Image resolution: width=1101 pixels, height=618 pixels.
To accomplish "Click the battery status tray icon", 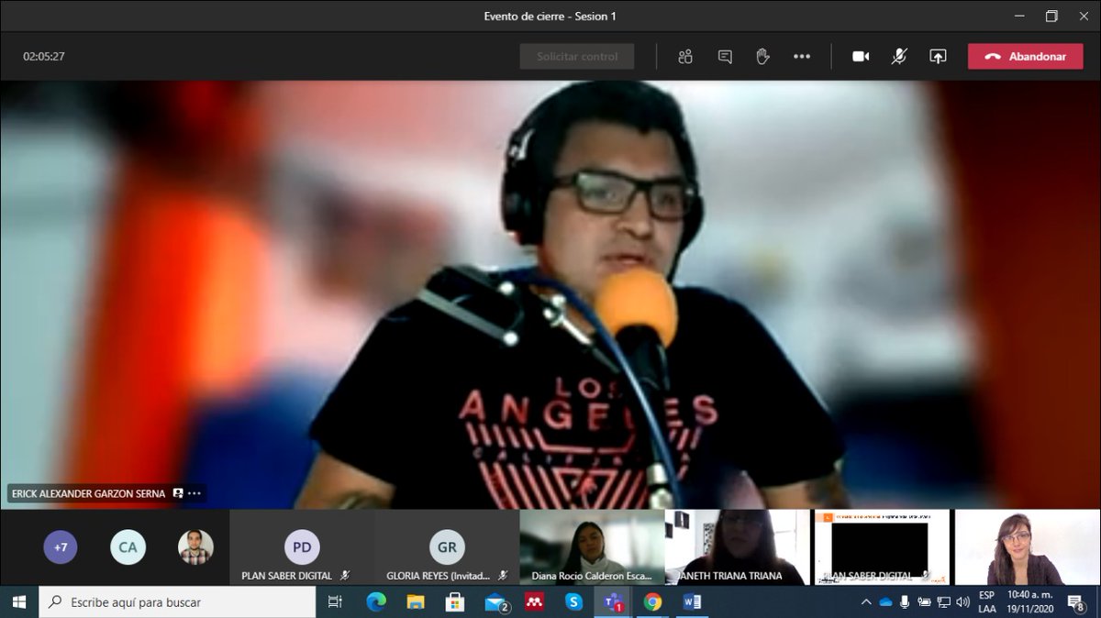I will click(924, 602).
